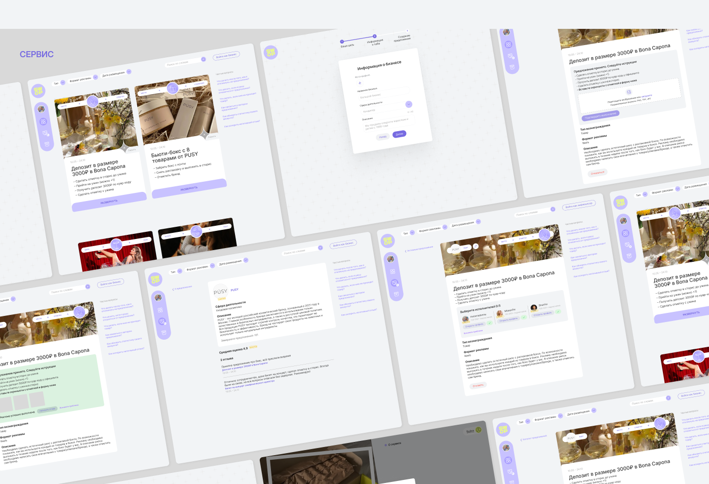Click the SWOP logo on the business info form screen
Image resolution: width=709 pixels, height=484 pixels.
(271, 52)
